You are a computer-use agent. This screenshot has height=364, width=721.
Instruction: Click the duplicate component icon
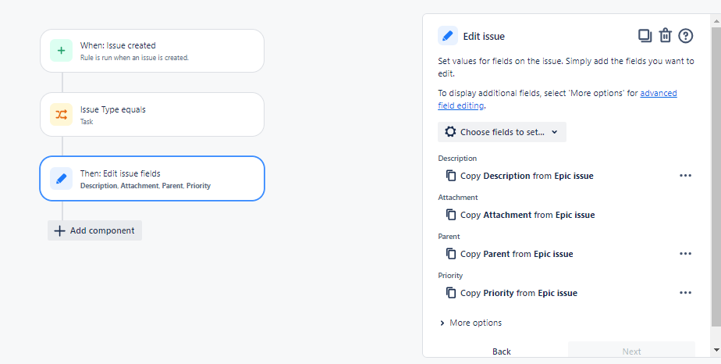coord(645,36)
